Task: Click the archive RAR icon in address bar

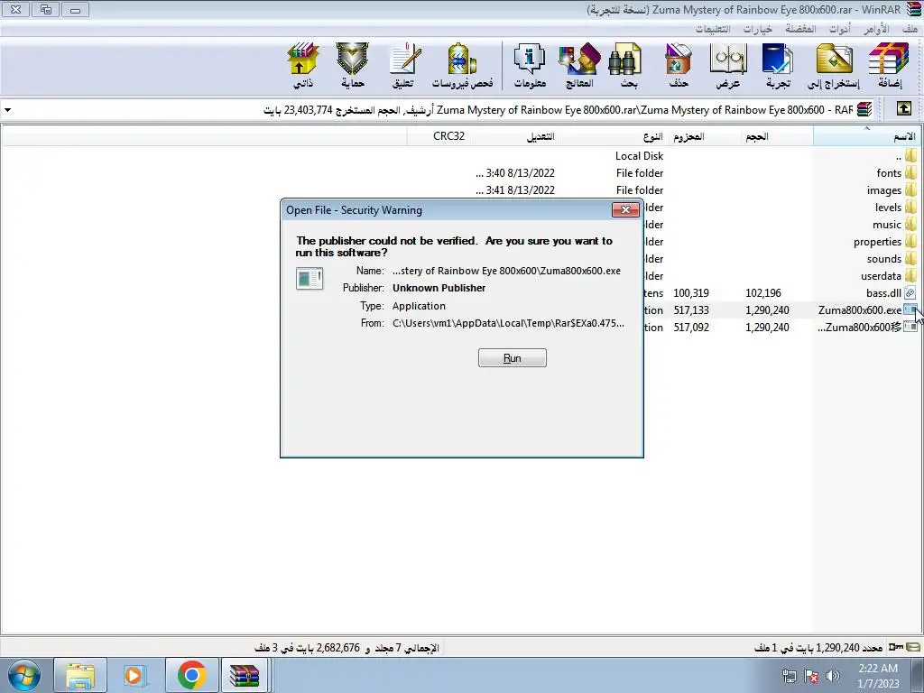Action: tap(864, 109)
